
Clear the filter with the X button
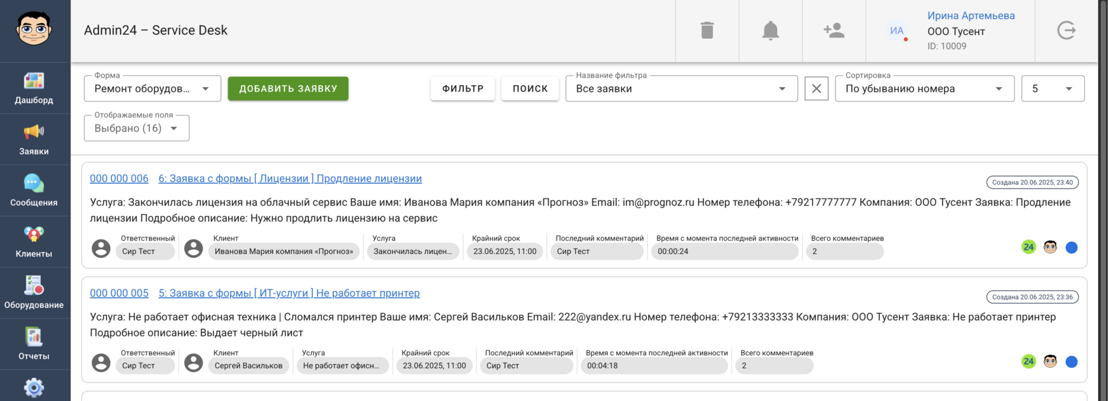816,89
